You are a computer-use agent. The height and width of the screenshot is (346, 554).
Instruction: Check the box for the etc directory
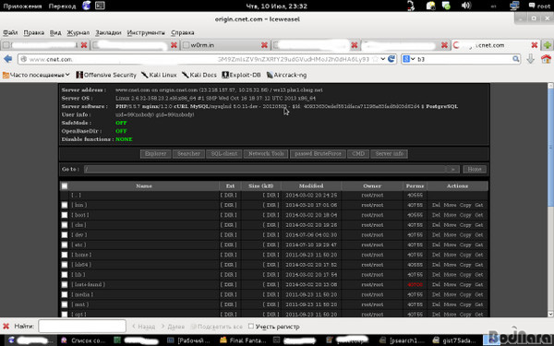coord(65,245)
